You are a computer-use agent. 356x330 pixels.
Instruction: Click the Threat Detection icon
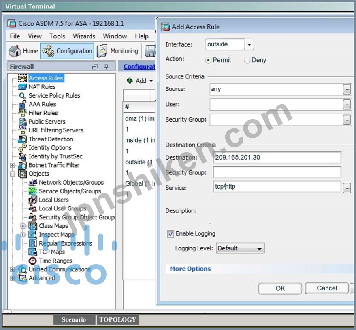point(23,139)
